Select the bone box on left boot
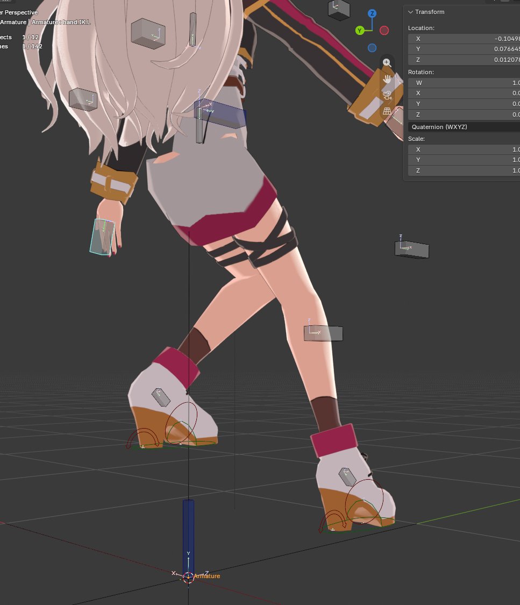The image size is (520, 605). (x=161, y=397)
